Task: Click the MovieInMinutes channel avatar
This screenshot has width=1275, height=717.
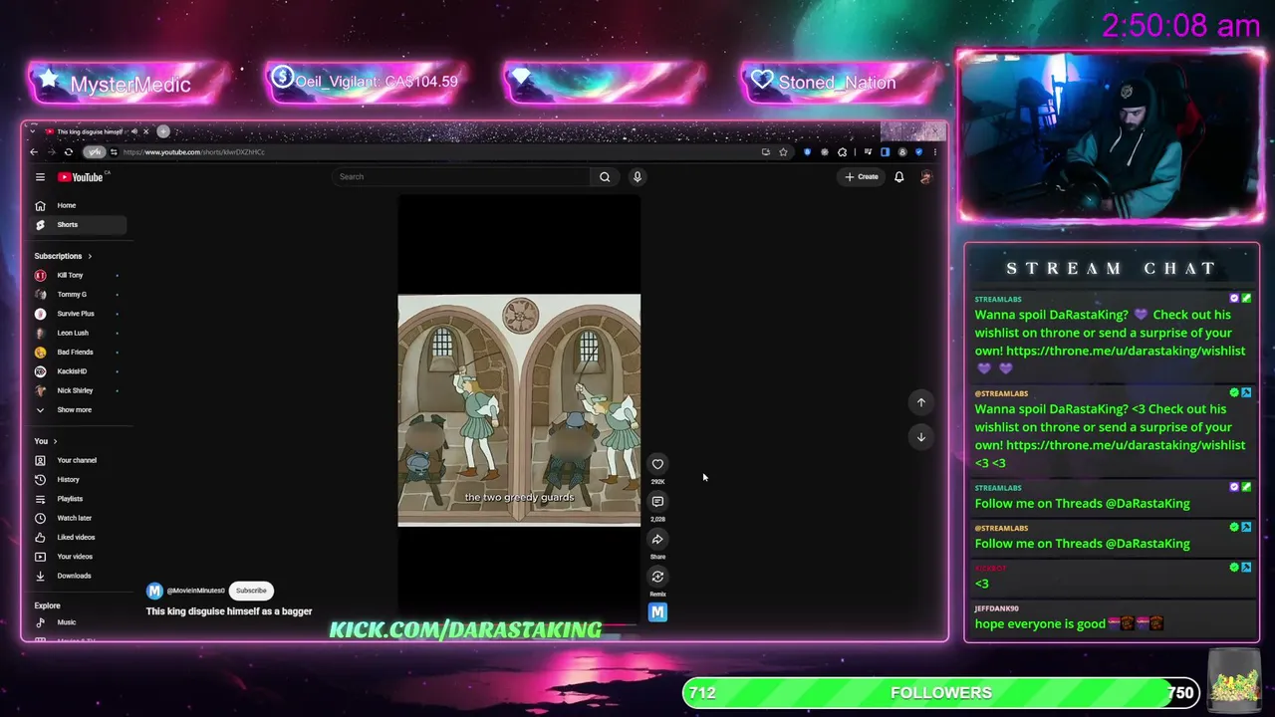Action: 154,591
